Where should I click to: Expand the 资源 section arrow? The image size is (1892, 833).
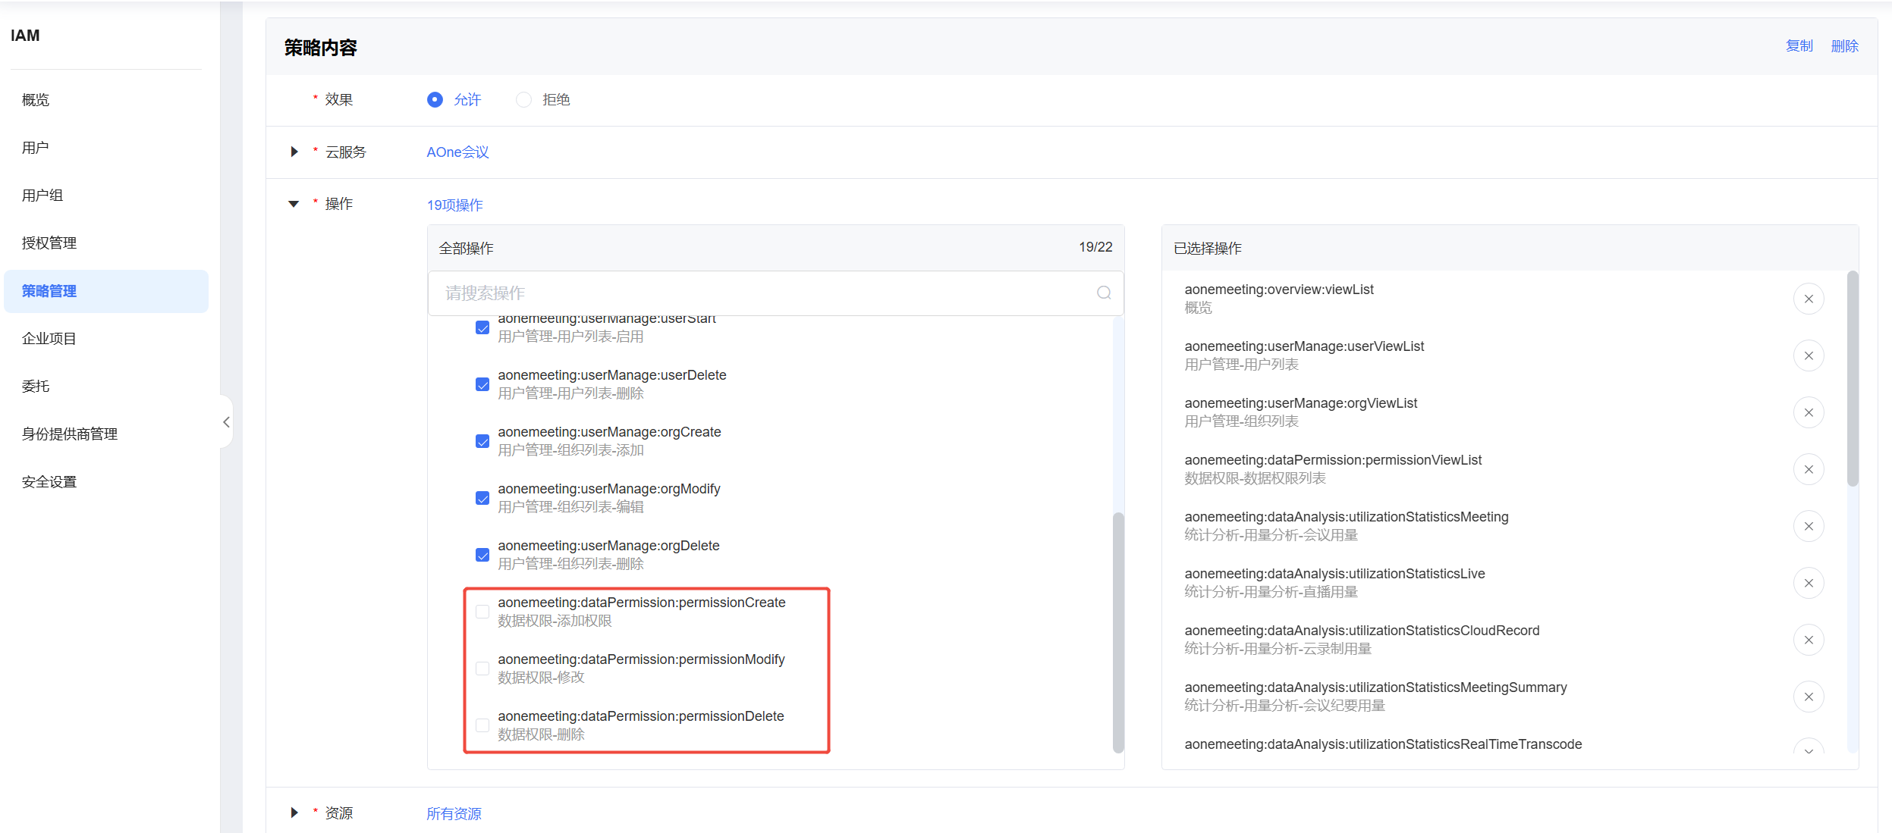[294, 813]
